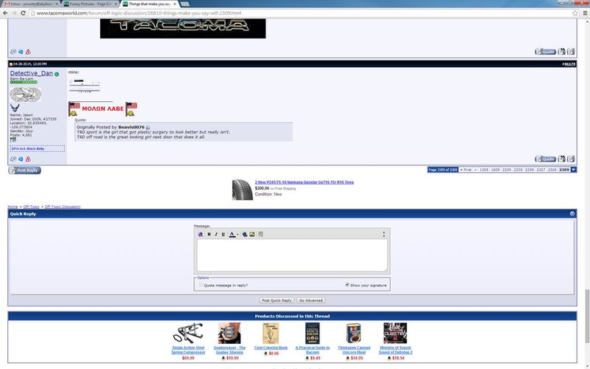Check the Quote message in reply checkbox

pos(201,285)
